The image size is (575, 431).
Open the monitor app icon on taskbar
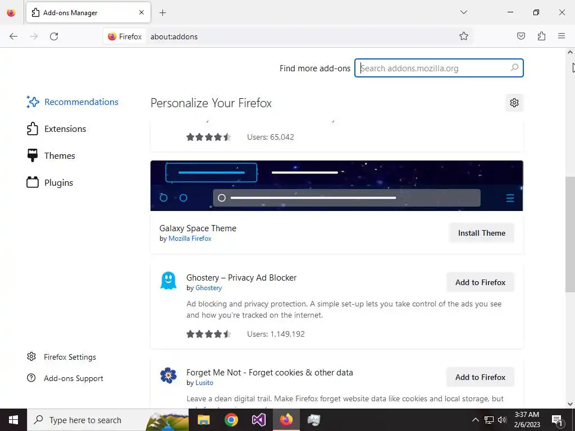coord(313,420)
